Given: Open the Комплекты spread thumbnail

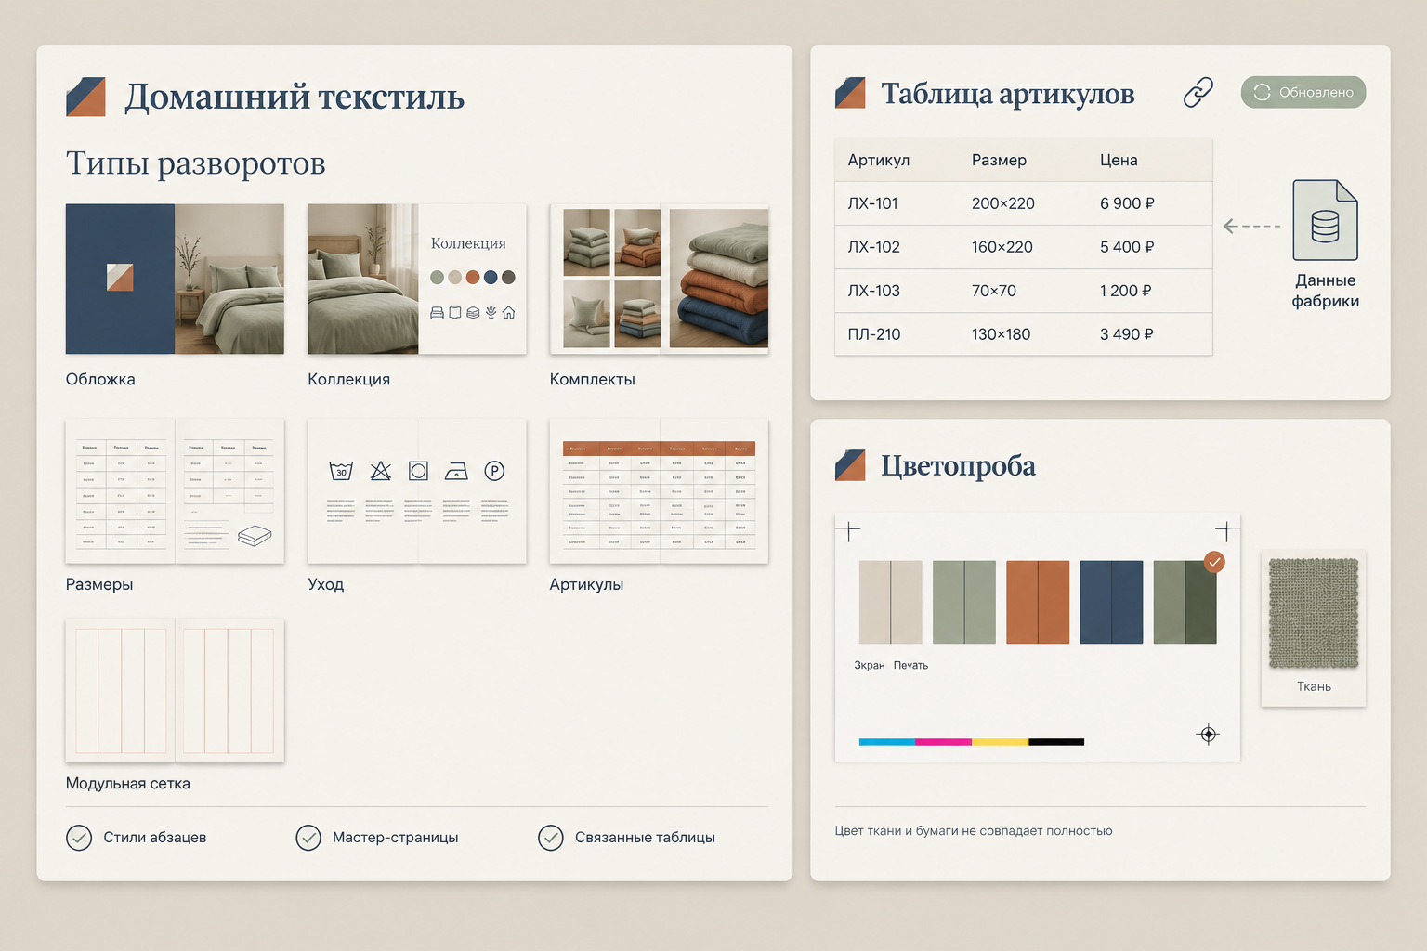Looking at the screenshot, I should click(x=659, y=279).
